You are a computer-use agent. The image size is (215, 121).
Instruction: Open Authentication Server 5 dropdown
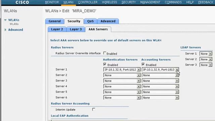(x=122, y=92)
